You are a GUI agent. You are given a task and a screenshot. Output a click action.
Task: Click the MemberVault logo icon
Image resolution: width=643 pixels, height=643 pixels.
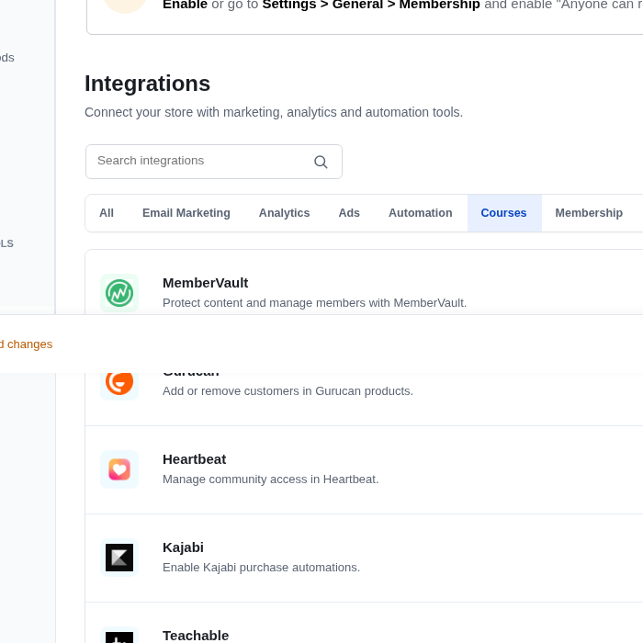coord(119,293)
